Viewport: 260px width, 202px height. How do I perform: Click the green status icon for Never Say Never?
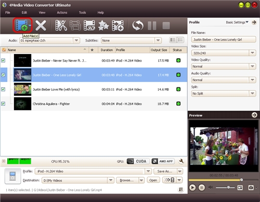[178, 60]
